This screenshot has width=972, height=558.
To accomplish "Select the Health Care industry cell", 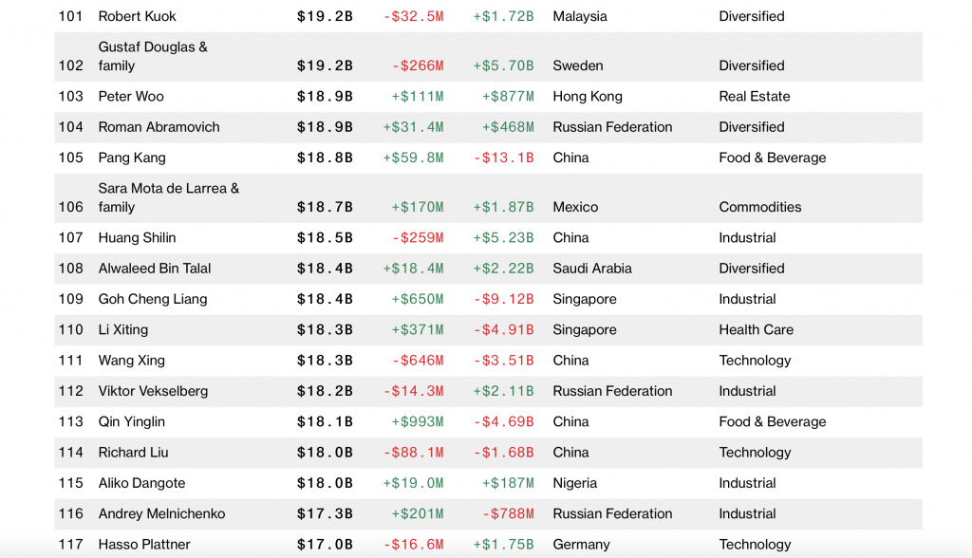I will [x=756, y=329].
